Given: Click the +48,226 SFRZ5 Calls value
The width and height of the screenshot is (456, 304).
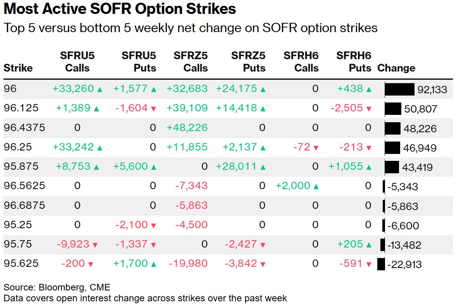Looking at the screenshot, I should pos(187,128).
